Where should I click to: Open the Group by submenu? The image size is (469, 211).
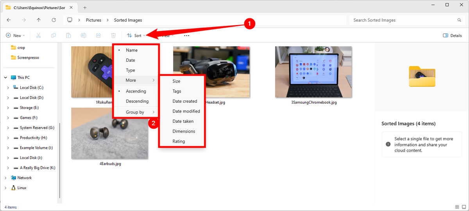click(136, 112)
